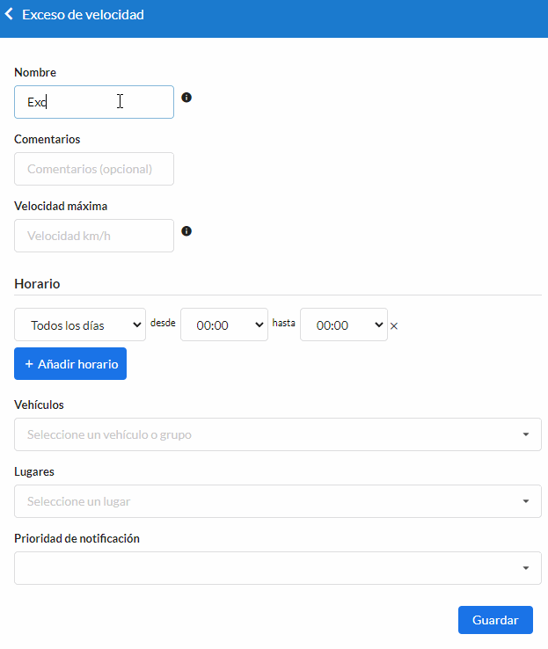Remove the schedule row with the X icon
Viewport: 548px width, 649px height.
click(x=394, y=325)
